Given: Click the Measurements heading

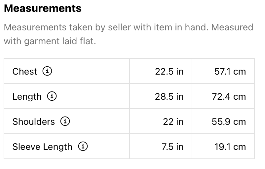Looking at the screenshot, I should point(43,8).
